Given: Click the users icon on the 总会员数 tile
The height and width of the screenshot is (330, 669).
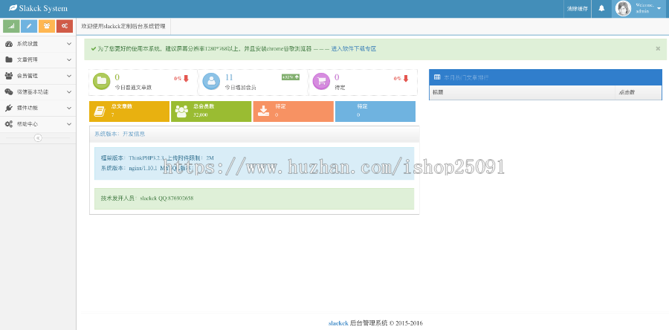Looking at the screenshot, I should tap(181, 111).
